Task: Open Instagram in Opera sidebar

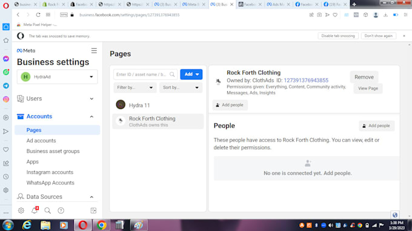Action: pos(6,99)
